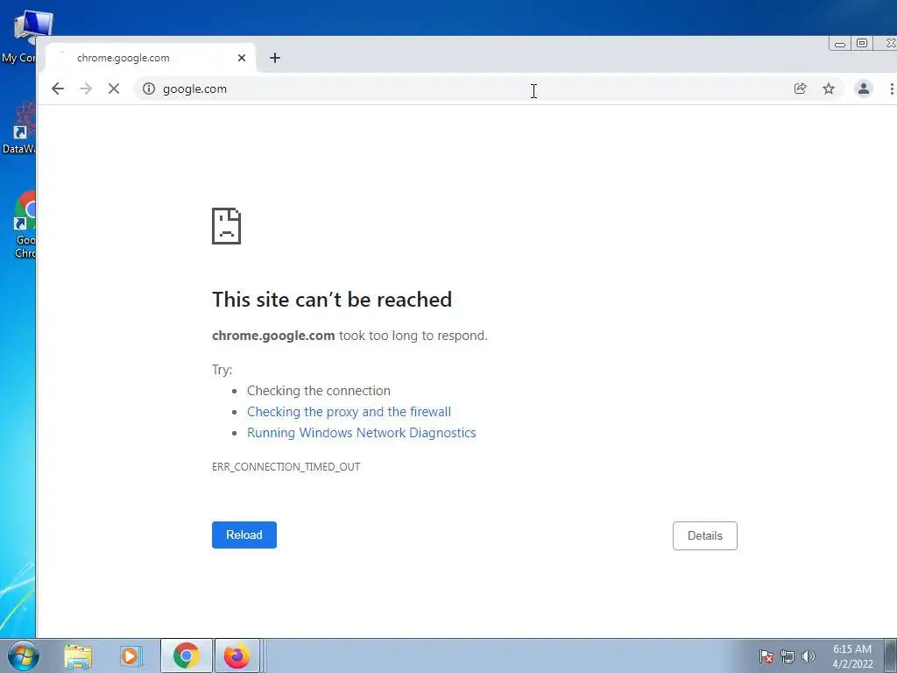The height and width of the screenshot is (673, 897).
Task: Close the chrome.google.com tab
Action: pos(242,58)
